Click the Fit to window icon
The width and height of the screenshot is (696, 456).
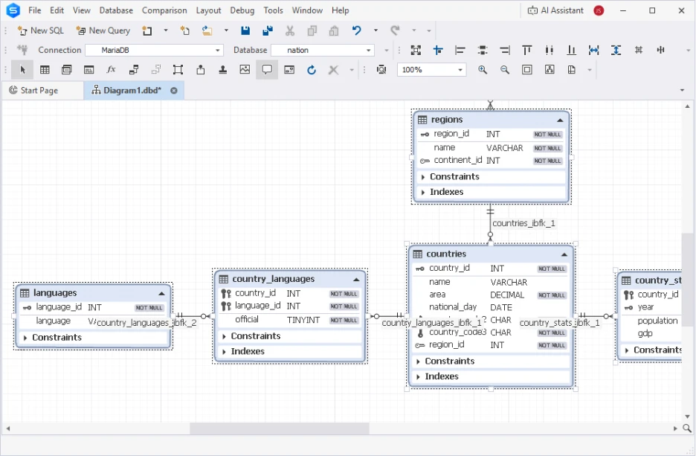[527, 70]
